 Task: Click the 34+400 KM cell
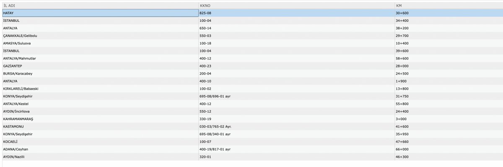pos(449,21)
